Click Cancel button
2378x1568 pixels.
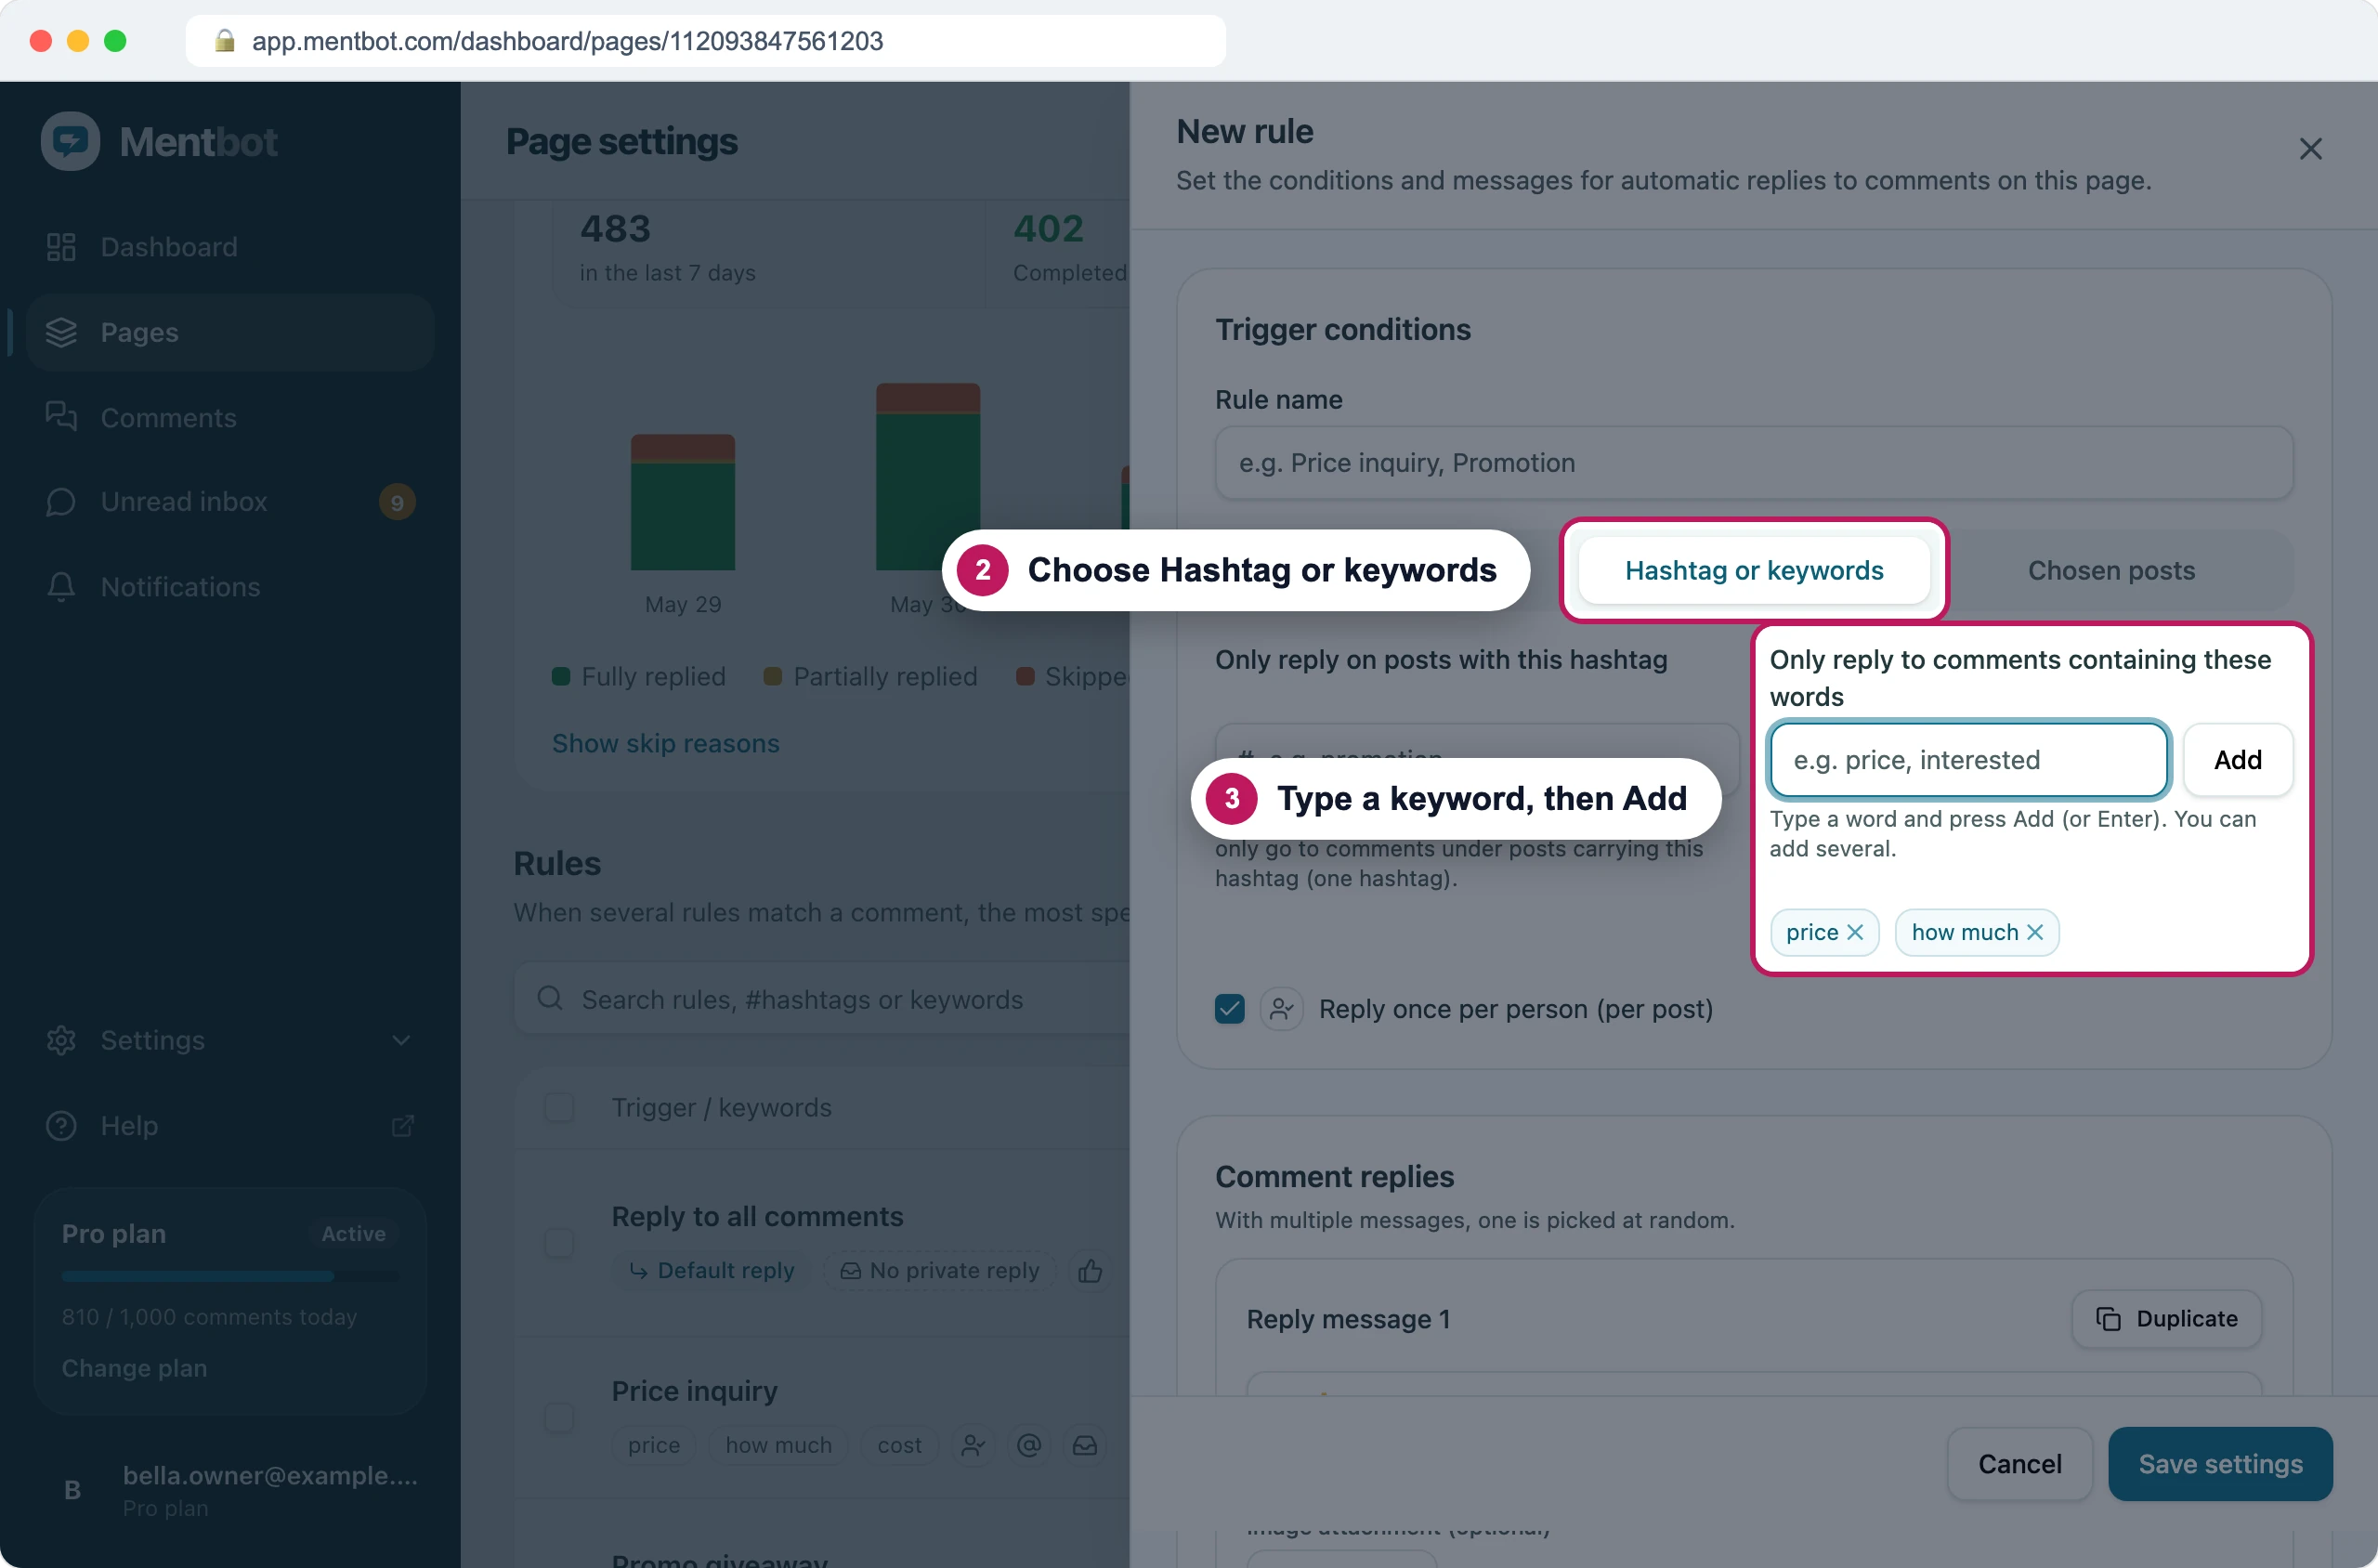(2019, 1464)
